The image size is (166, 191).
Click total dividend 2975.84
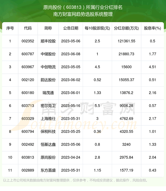coord(126,157)
